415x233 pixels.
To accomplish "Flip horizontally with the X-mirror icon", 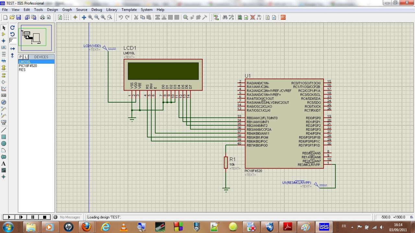I will (x=12, y=49).
